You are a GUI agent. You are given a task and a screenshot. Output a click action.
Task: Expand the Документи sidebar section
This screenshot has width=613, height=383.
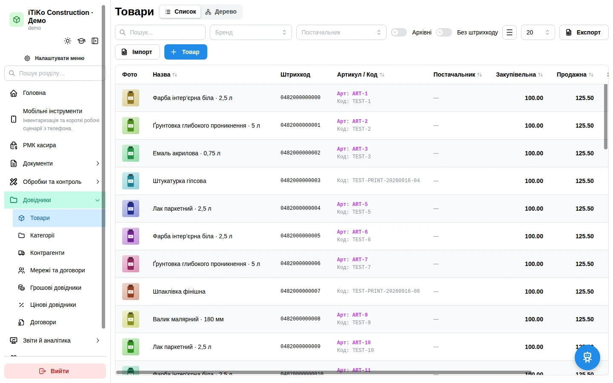tap(55, 163)
